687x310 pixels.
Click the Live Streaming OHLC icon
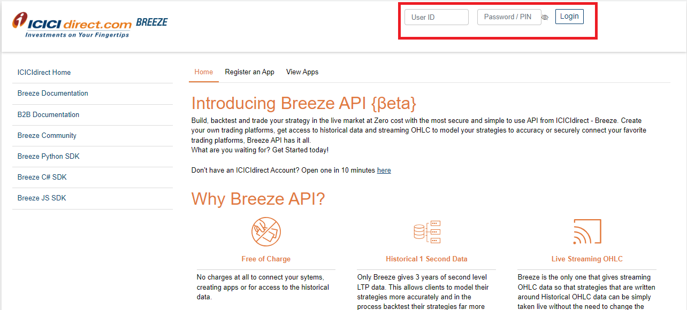[x=587, y=231]
